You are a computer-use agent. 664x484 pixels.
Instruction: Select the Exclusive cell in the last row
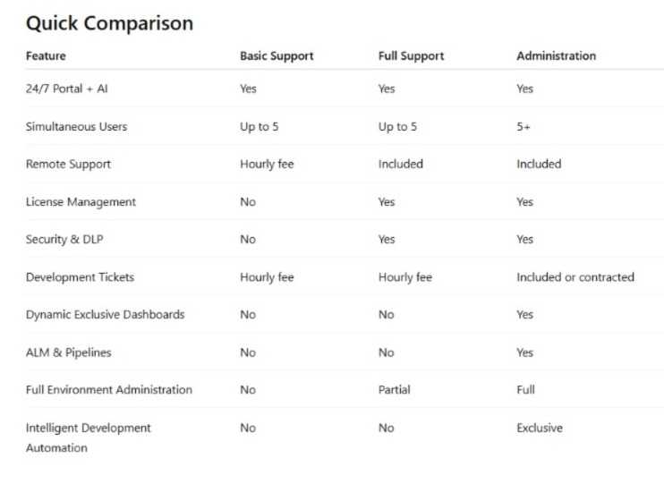(539, 428)
